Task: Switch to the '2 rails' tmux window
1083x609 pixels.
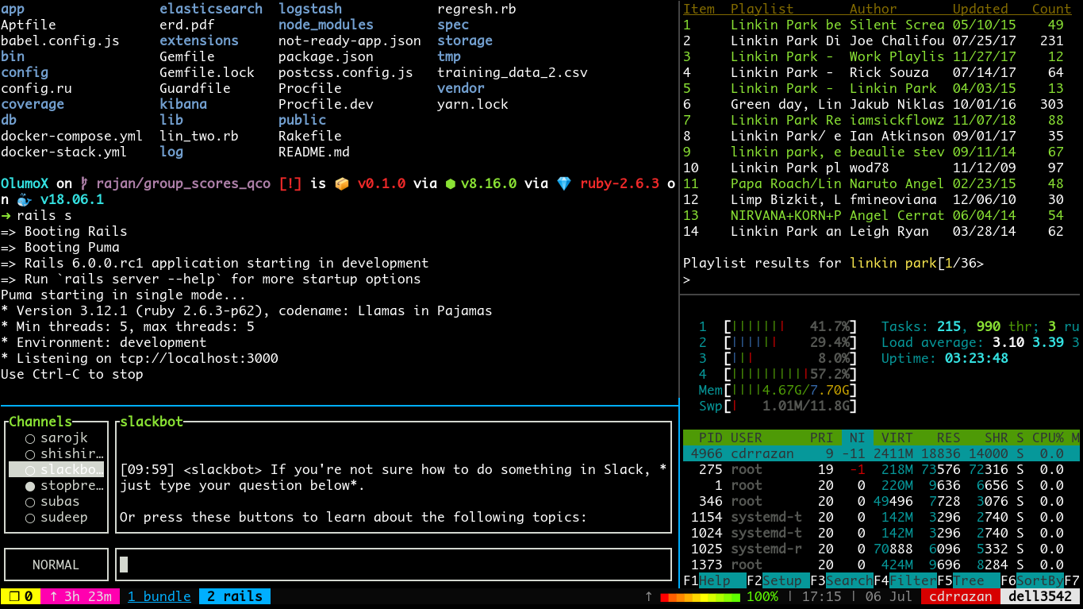Action: [234, 596]
